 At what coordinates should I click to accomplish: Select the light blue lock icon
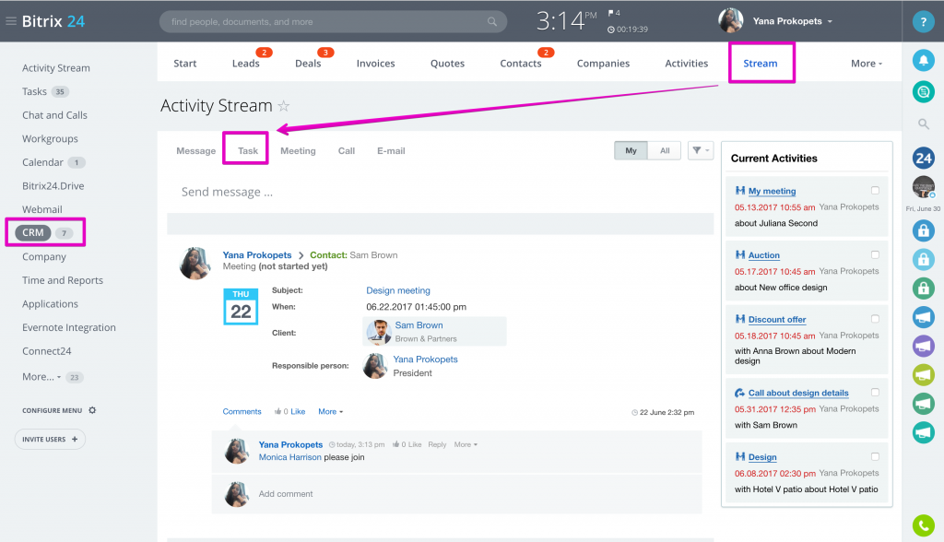click(923, 259)
